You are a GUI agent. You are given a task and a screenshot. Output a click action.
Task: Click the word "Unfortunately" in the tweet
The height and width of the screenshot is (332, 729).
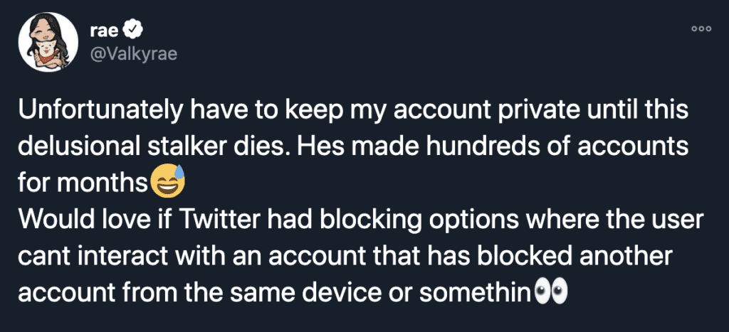[x=88, y=112]
